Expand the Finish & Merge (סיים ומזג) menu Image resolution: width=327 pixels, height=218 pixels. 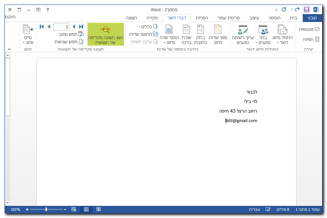pos(28,35)
